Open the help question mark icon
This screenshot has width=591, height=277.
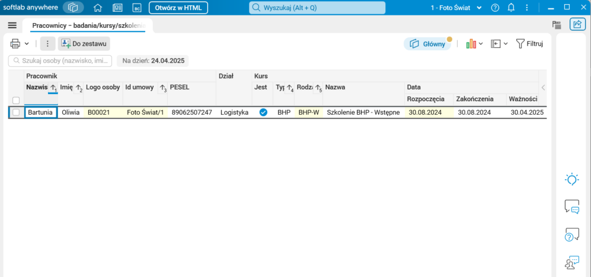coord(495,8)
